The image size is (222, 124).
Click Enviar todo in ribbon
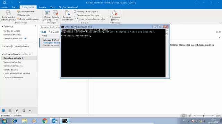(24, 15)
